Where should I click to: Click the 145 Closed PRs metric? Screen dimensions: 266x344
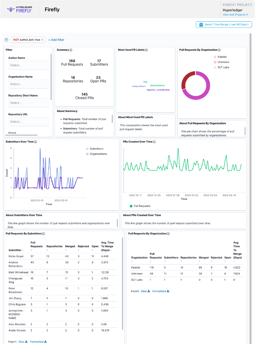pyautogui.click(x=85, y=96)
